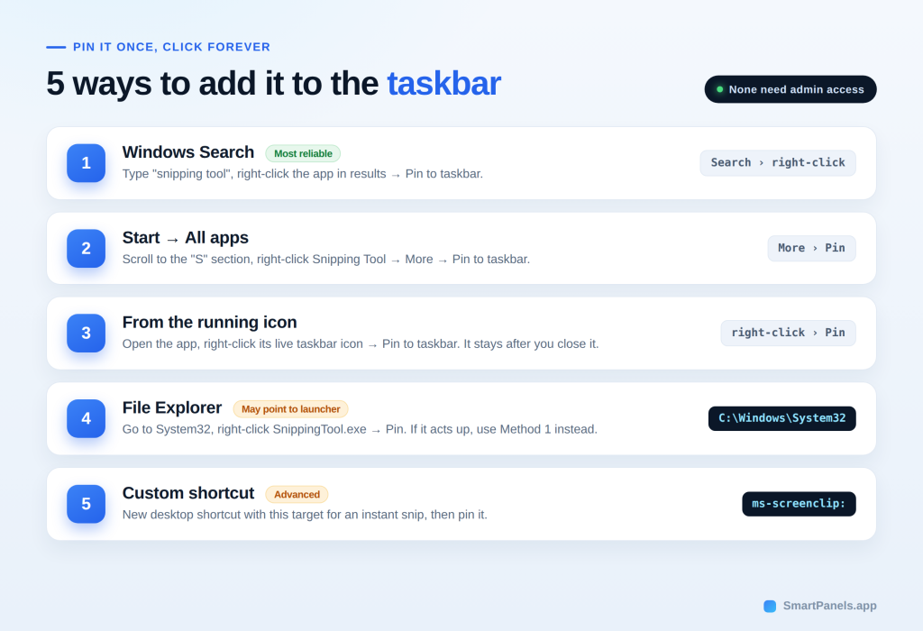Image resolution: width=923 pixels, height=631 pixels.
Task: Select the File Explorer method title
Action: (x=172, y=408)
